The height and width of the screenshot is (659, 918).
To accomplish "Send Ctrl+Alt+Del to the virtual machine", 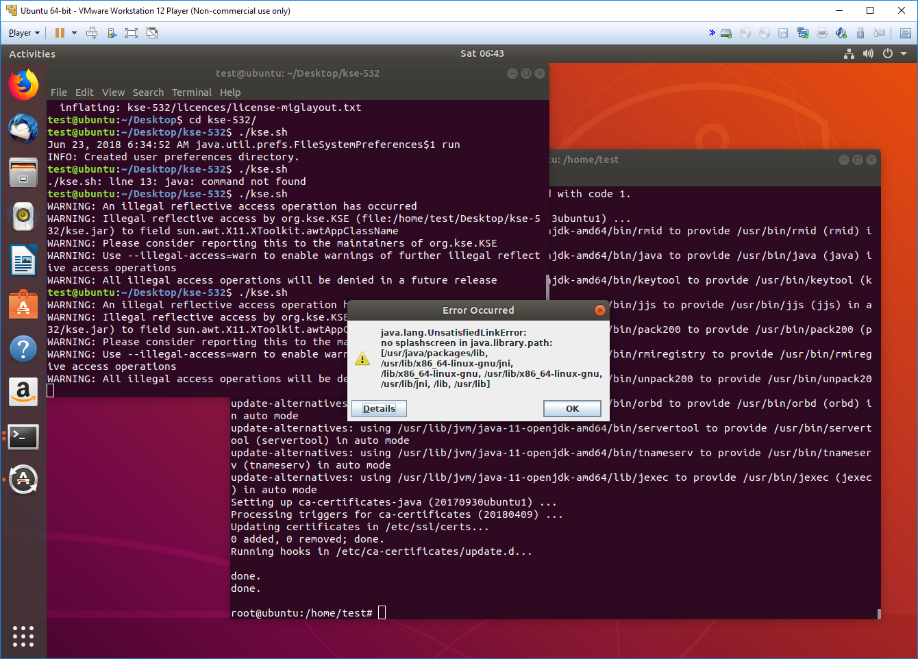I will pos(92,33).
